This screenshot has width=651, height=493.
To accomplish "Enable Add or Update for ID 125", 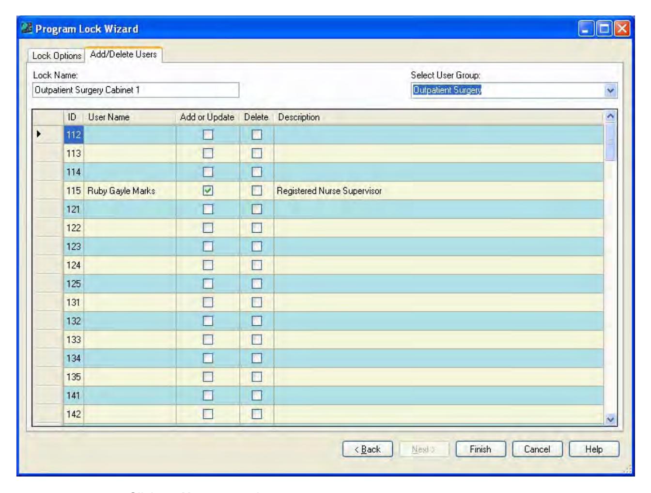I will pyautogui.click(x=208, y=284).
